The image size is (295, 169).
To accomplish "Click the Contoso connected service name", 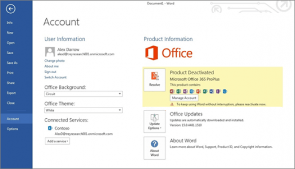I will [x=62, y=128].
